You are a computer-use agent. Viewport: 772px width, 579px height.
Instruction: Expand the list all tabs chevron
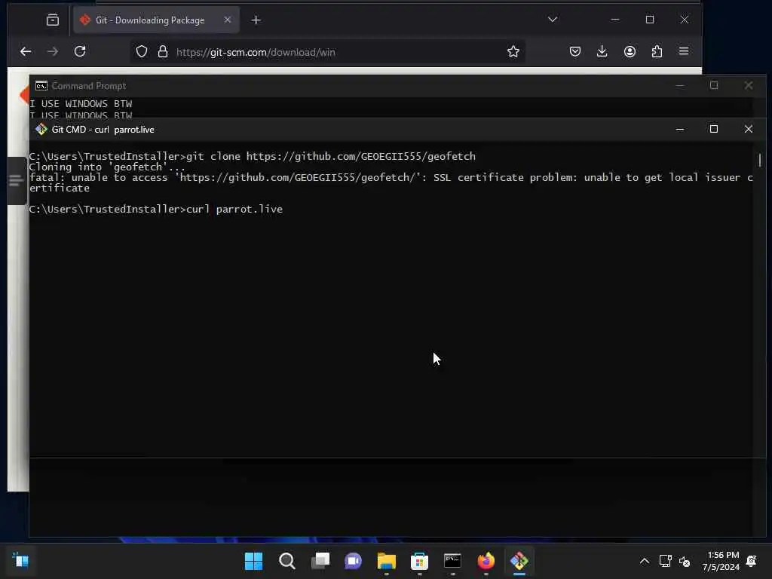click(x=553, y=19)
